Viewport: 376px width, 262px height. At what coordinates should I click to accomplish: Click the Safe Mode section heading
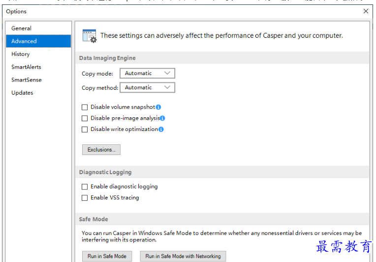click(94, 219)
